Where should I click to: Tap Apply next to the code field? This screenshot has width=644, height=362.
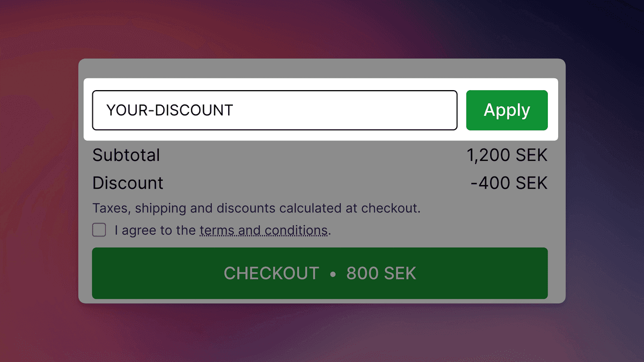tap(507, 110)
